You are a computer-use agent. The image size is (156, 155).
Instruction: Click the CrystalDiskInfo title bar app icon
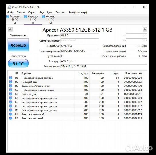[9, 7]
